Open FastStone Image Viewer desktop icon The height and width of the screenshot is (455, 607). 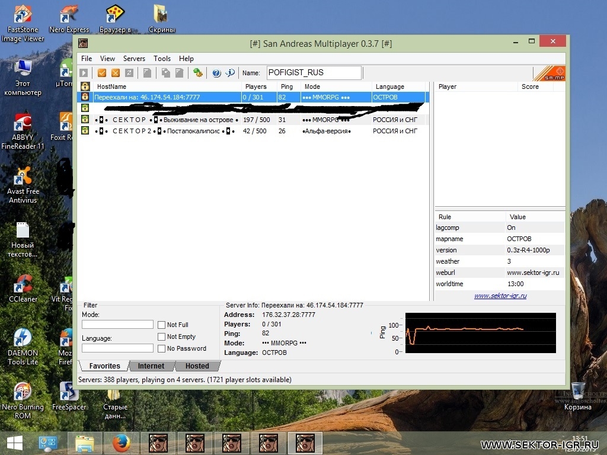(23, 23)
